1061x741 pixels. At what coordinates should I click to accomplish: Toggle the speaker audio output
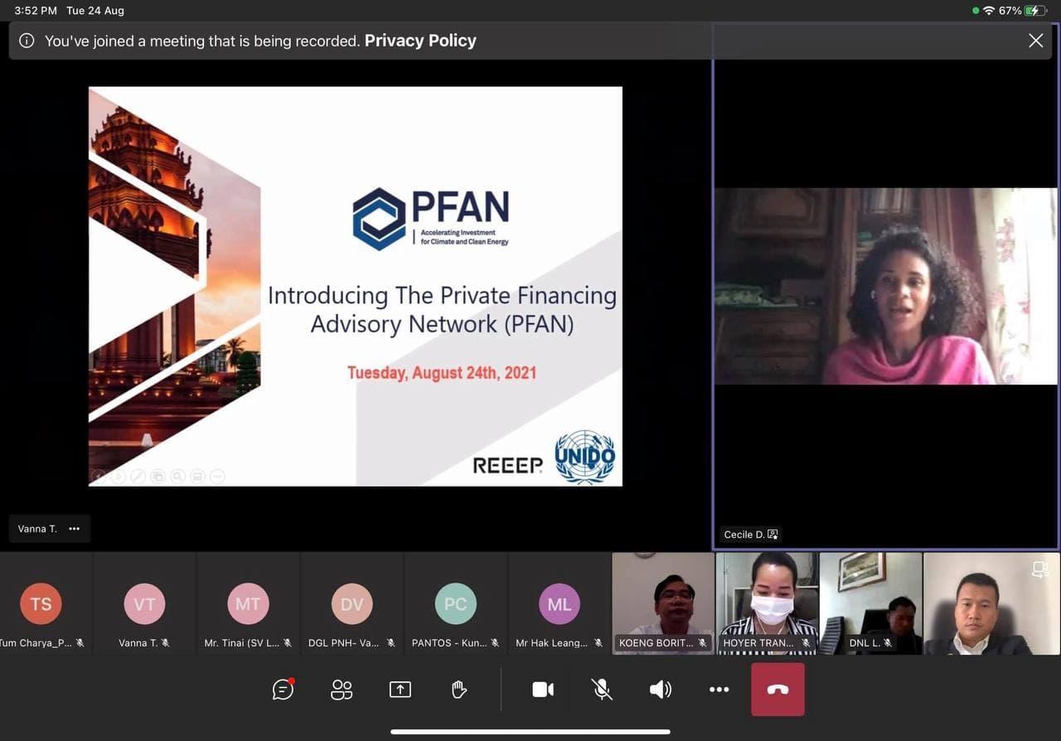[x=661, y=689]
